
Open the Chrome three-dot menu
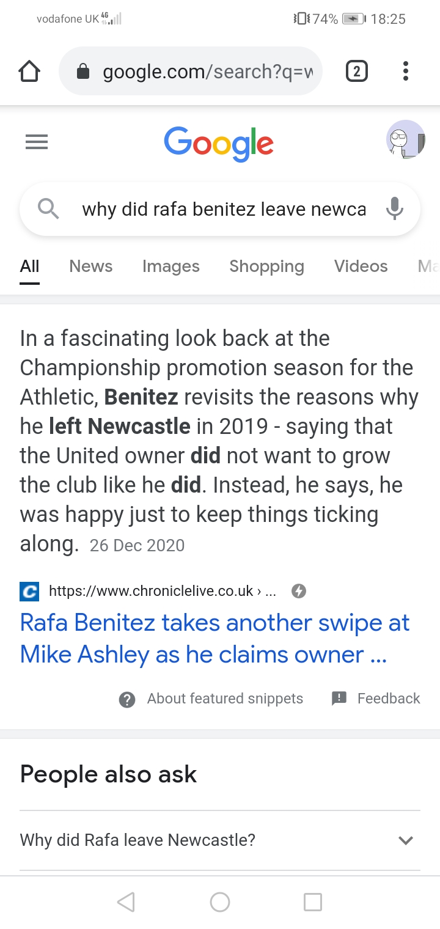(x=405, y=72)
